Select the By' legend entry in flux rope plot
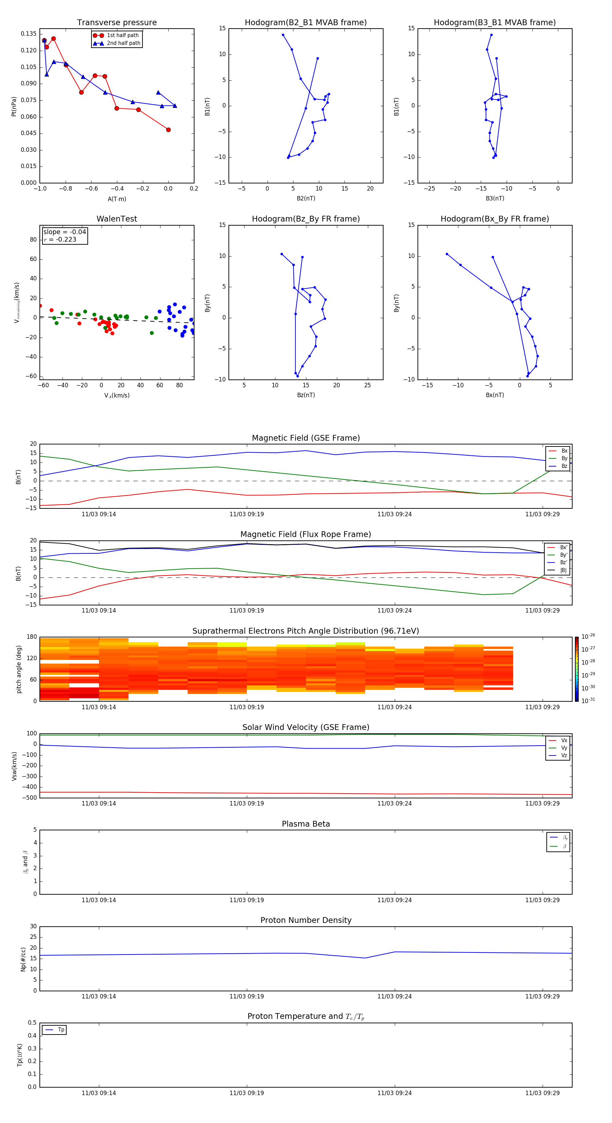612x1123 pixels. click(x=558, y=555)
